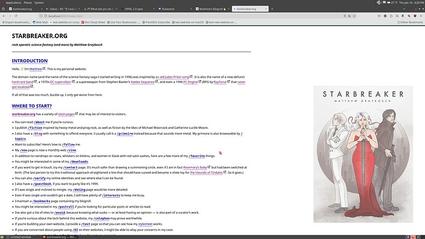This screenshot has width=425, height=239.
Task: Open the Other Bookmarks folder
Action: (x=410, y=22)
